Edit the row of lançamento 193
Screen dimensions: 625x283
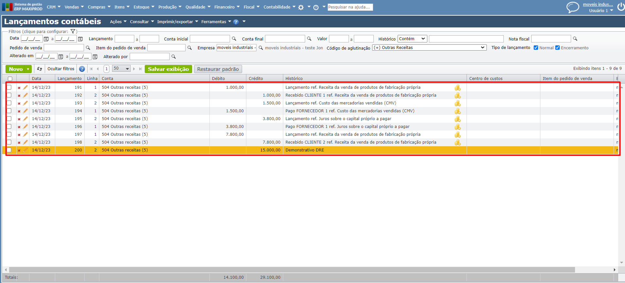[x=25, y=103]
